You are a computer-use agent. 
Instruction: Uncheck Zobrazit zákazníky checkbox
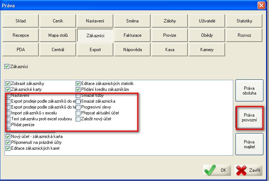point(8,84)
